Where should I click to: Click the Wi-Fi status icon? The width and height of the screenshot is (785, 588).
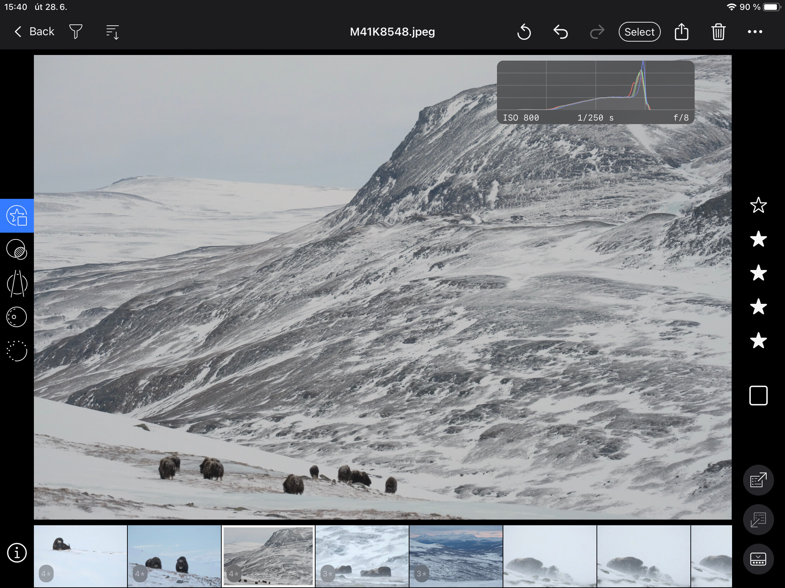(731, 7)
